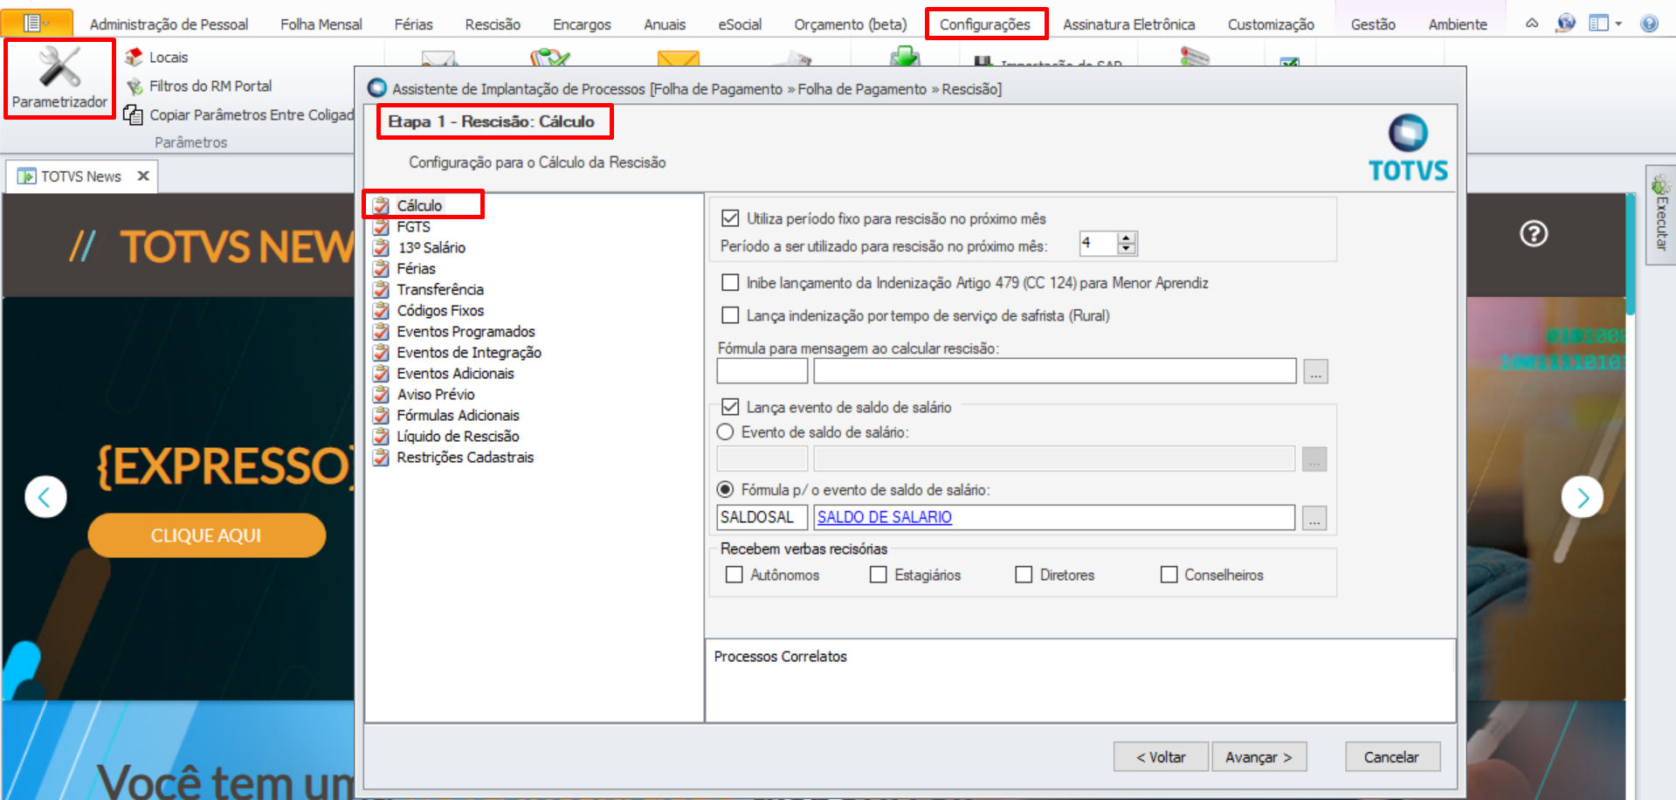Viewport: 1676px width, 800px height.
Task: Open Filtros do RM Portal funnel icon
Action: coord(134,86)
